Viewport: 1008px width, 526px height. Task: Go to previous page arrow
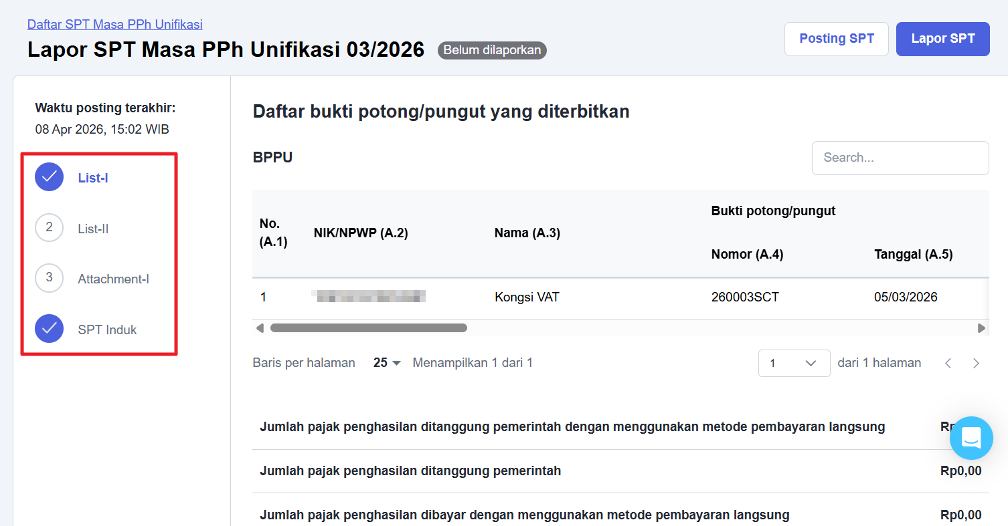point(948,364)
